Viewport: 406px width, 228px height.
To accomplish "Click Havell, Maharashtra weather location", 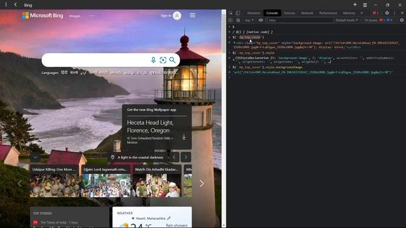I will click(150, 218).
